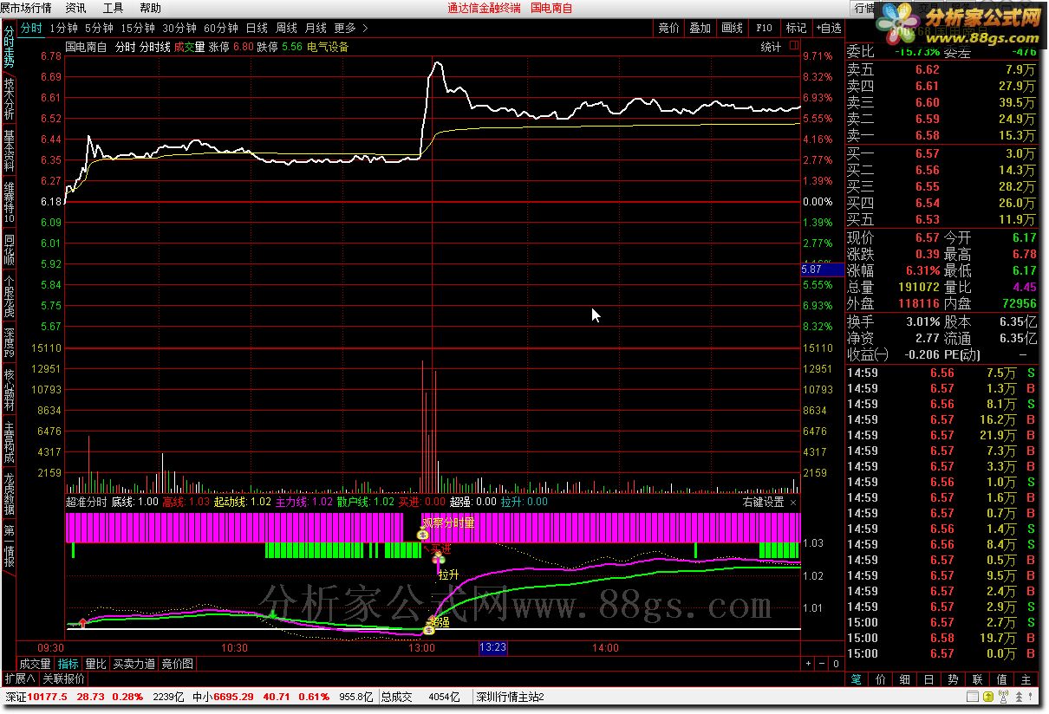
Task: Open the 技术分析 sidebar tab
Action: 9,99
